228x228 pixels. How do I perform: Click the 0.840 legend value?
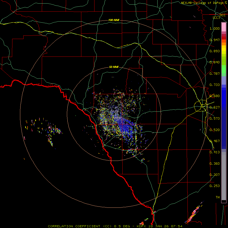pos(215,62)
